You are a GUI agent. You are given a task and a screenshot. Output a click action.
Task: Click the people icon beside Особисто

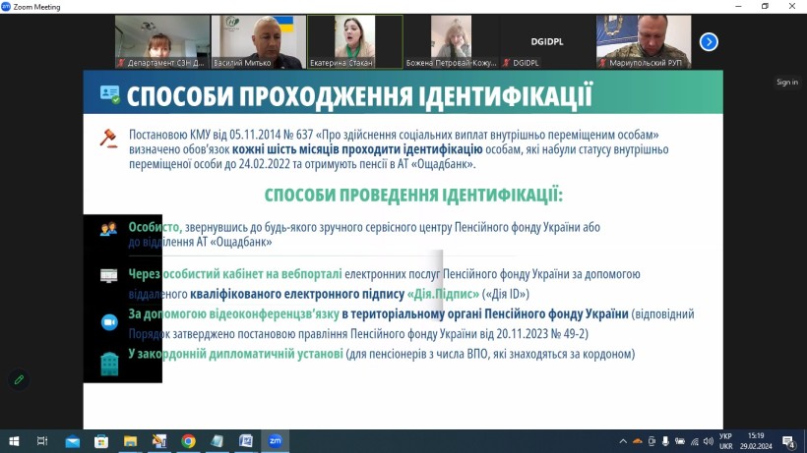tap(108, 229)
